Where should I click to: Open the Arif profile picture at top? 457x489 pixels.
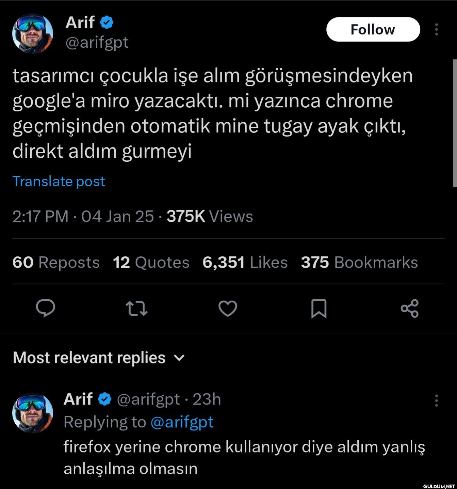point(33,34)
